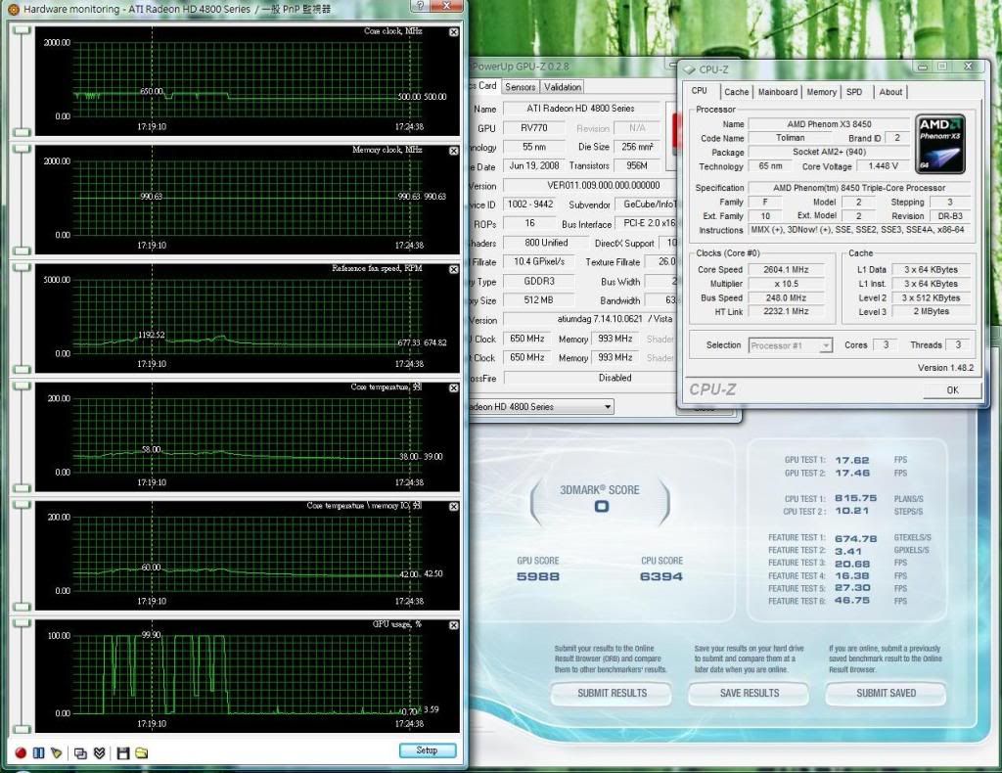Pause monitoring with the blue pause icon

tap(38, 753)
